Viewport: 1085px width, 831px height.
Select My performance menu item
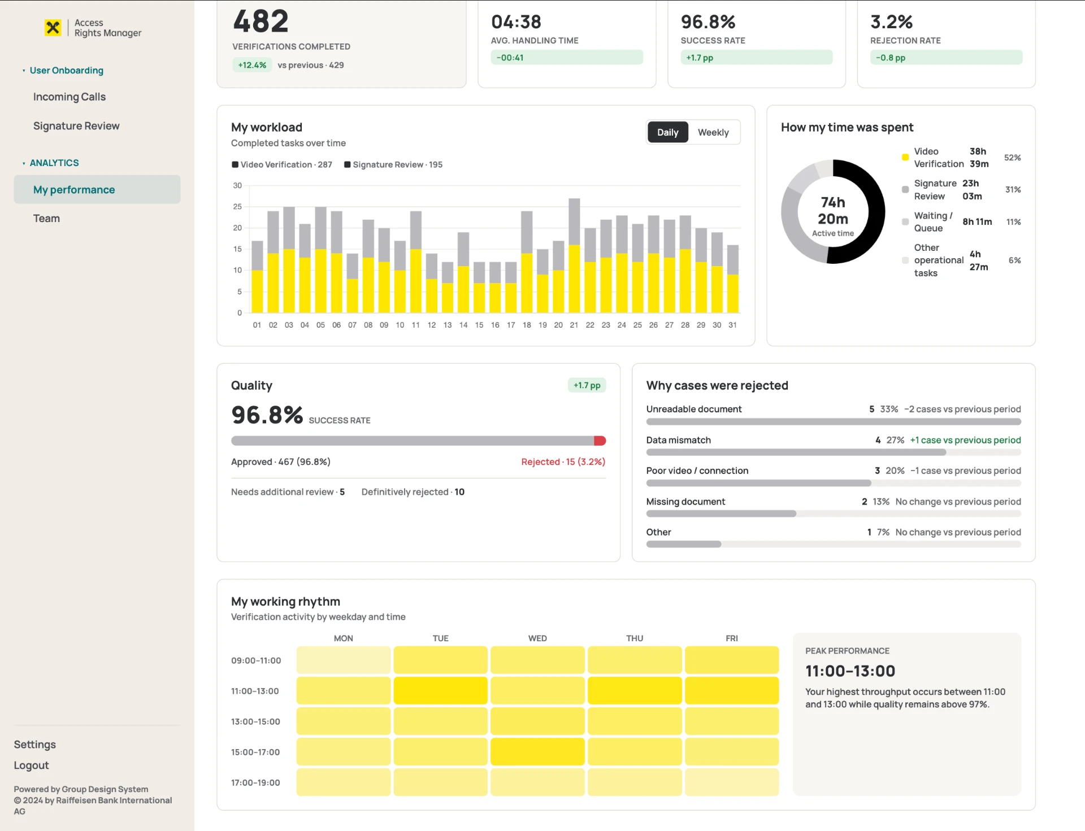[97, 189]
